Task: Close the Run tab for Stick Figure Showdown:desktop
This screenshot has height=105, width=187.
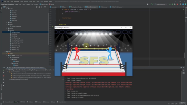Action: pos(45,67)
